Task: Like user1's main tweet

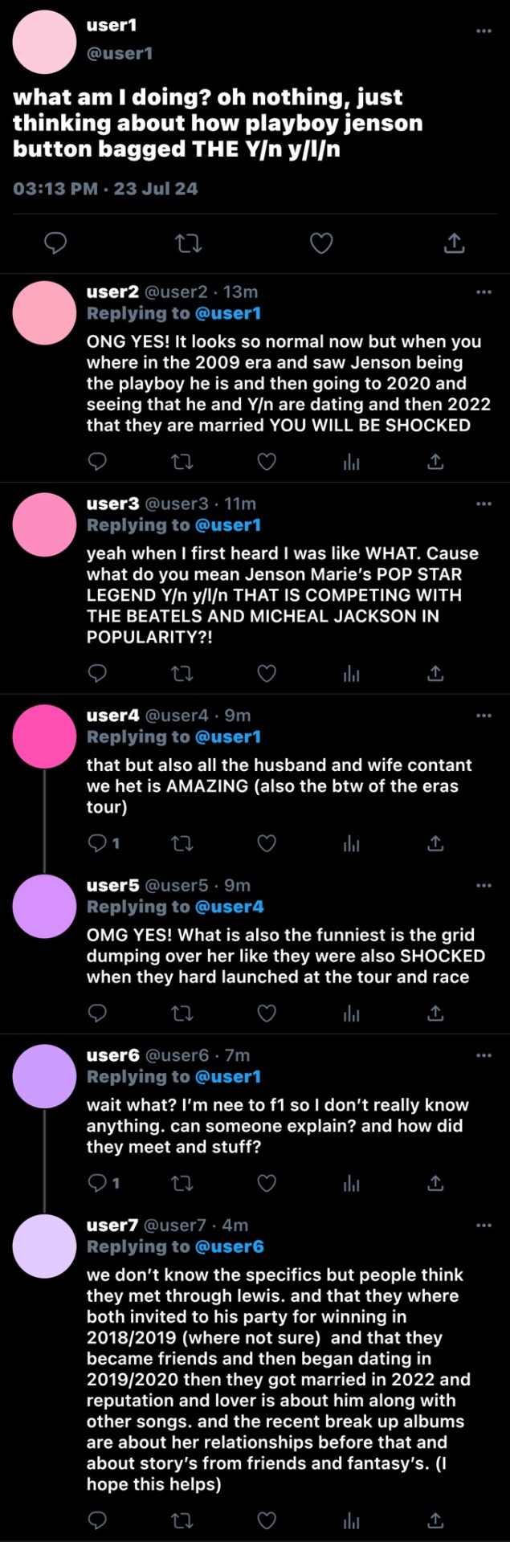Action: [321, 243]
